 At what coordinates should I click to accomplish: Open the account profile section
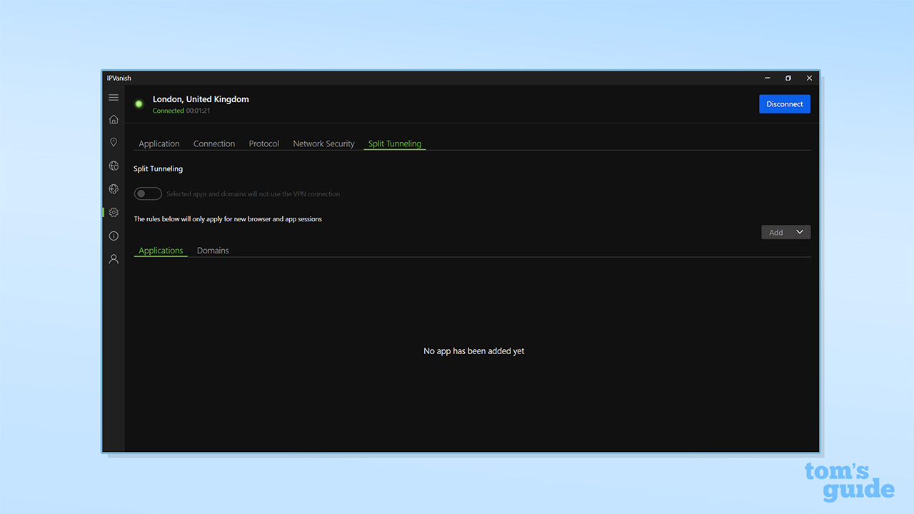114,258
